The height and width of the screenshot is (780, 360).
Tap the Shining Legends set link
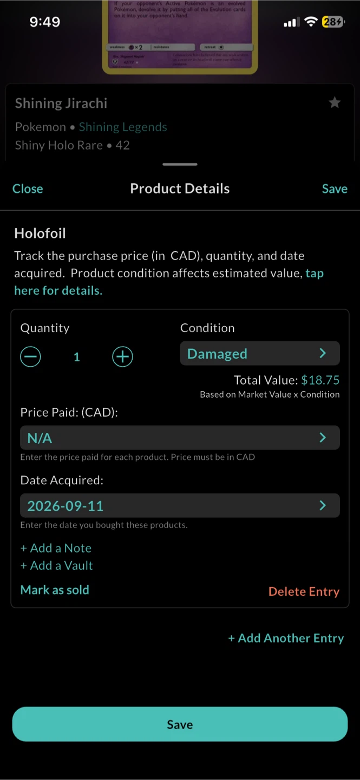pos(123,127)
